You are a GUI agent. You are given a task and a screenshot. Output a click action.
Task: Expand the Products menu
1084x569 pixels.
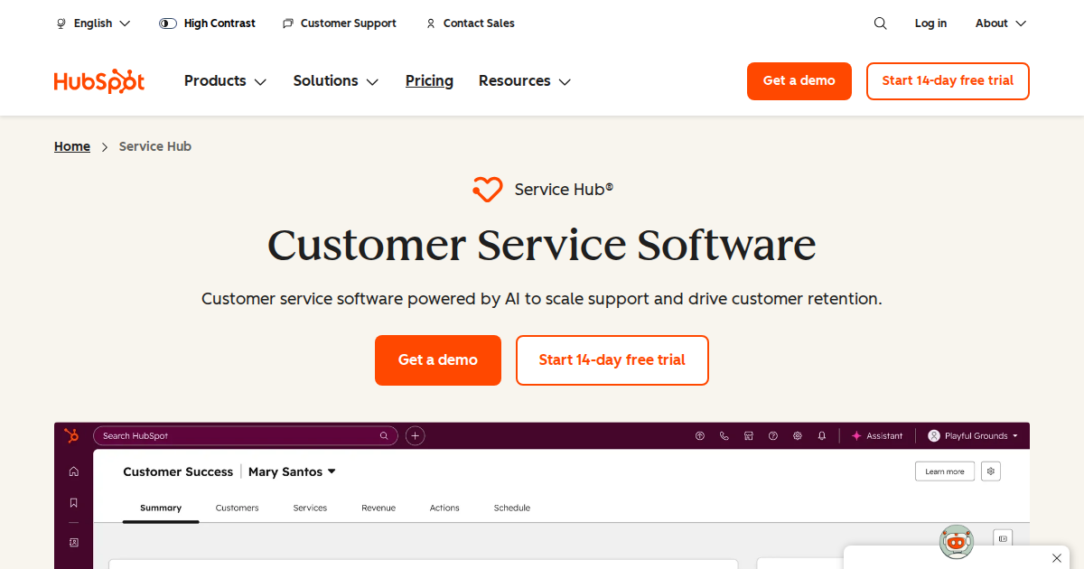point(225,81)
